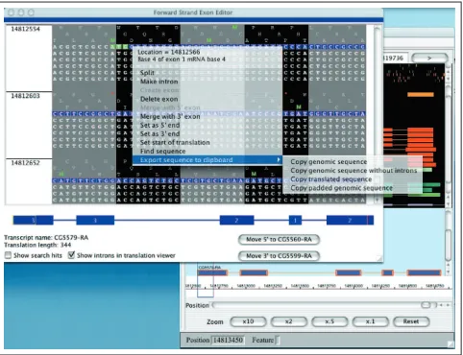Image resolution: width=463 pixels, height=355 pixels.
Task: Click Move 5' to CG5560-RA button
Action: tap(279, 239)
